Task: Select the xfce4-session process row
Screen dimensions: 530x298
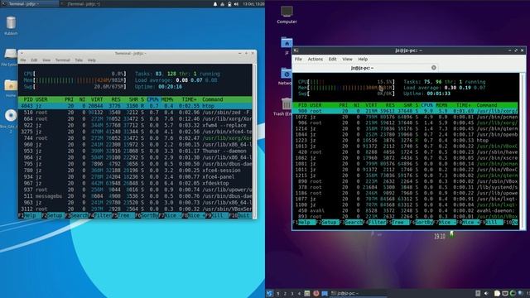Action: tap(135, 171)
